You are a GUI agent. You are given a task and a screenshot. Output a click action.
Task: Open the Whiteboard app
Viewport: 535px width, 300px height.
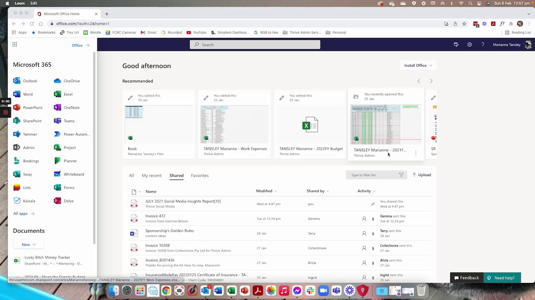(69, 174)
